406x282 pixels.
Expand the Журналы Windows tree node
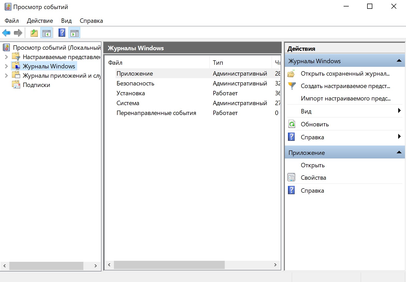coord(6,66)
